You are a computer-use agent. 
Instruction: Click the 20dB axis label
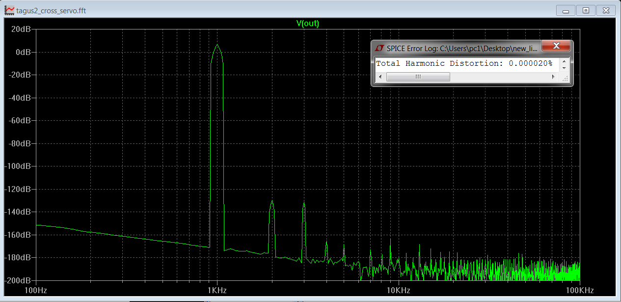coord(21,29)
